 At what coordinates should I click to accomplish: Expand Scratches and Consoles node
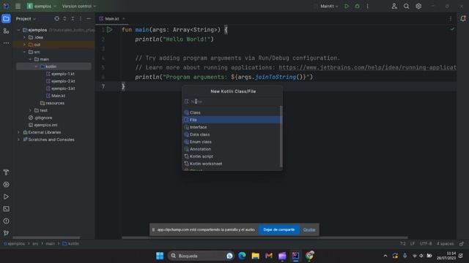point(18,140)
